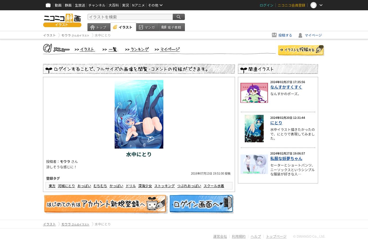Viewport: 368px width, 244px height.
Task: Click the 投稿する link
Action: pyautogui.click(x=285, y=35)
